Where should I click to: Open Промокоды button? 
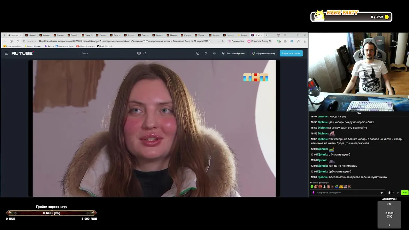tap(236, 41)
